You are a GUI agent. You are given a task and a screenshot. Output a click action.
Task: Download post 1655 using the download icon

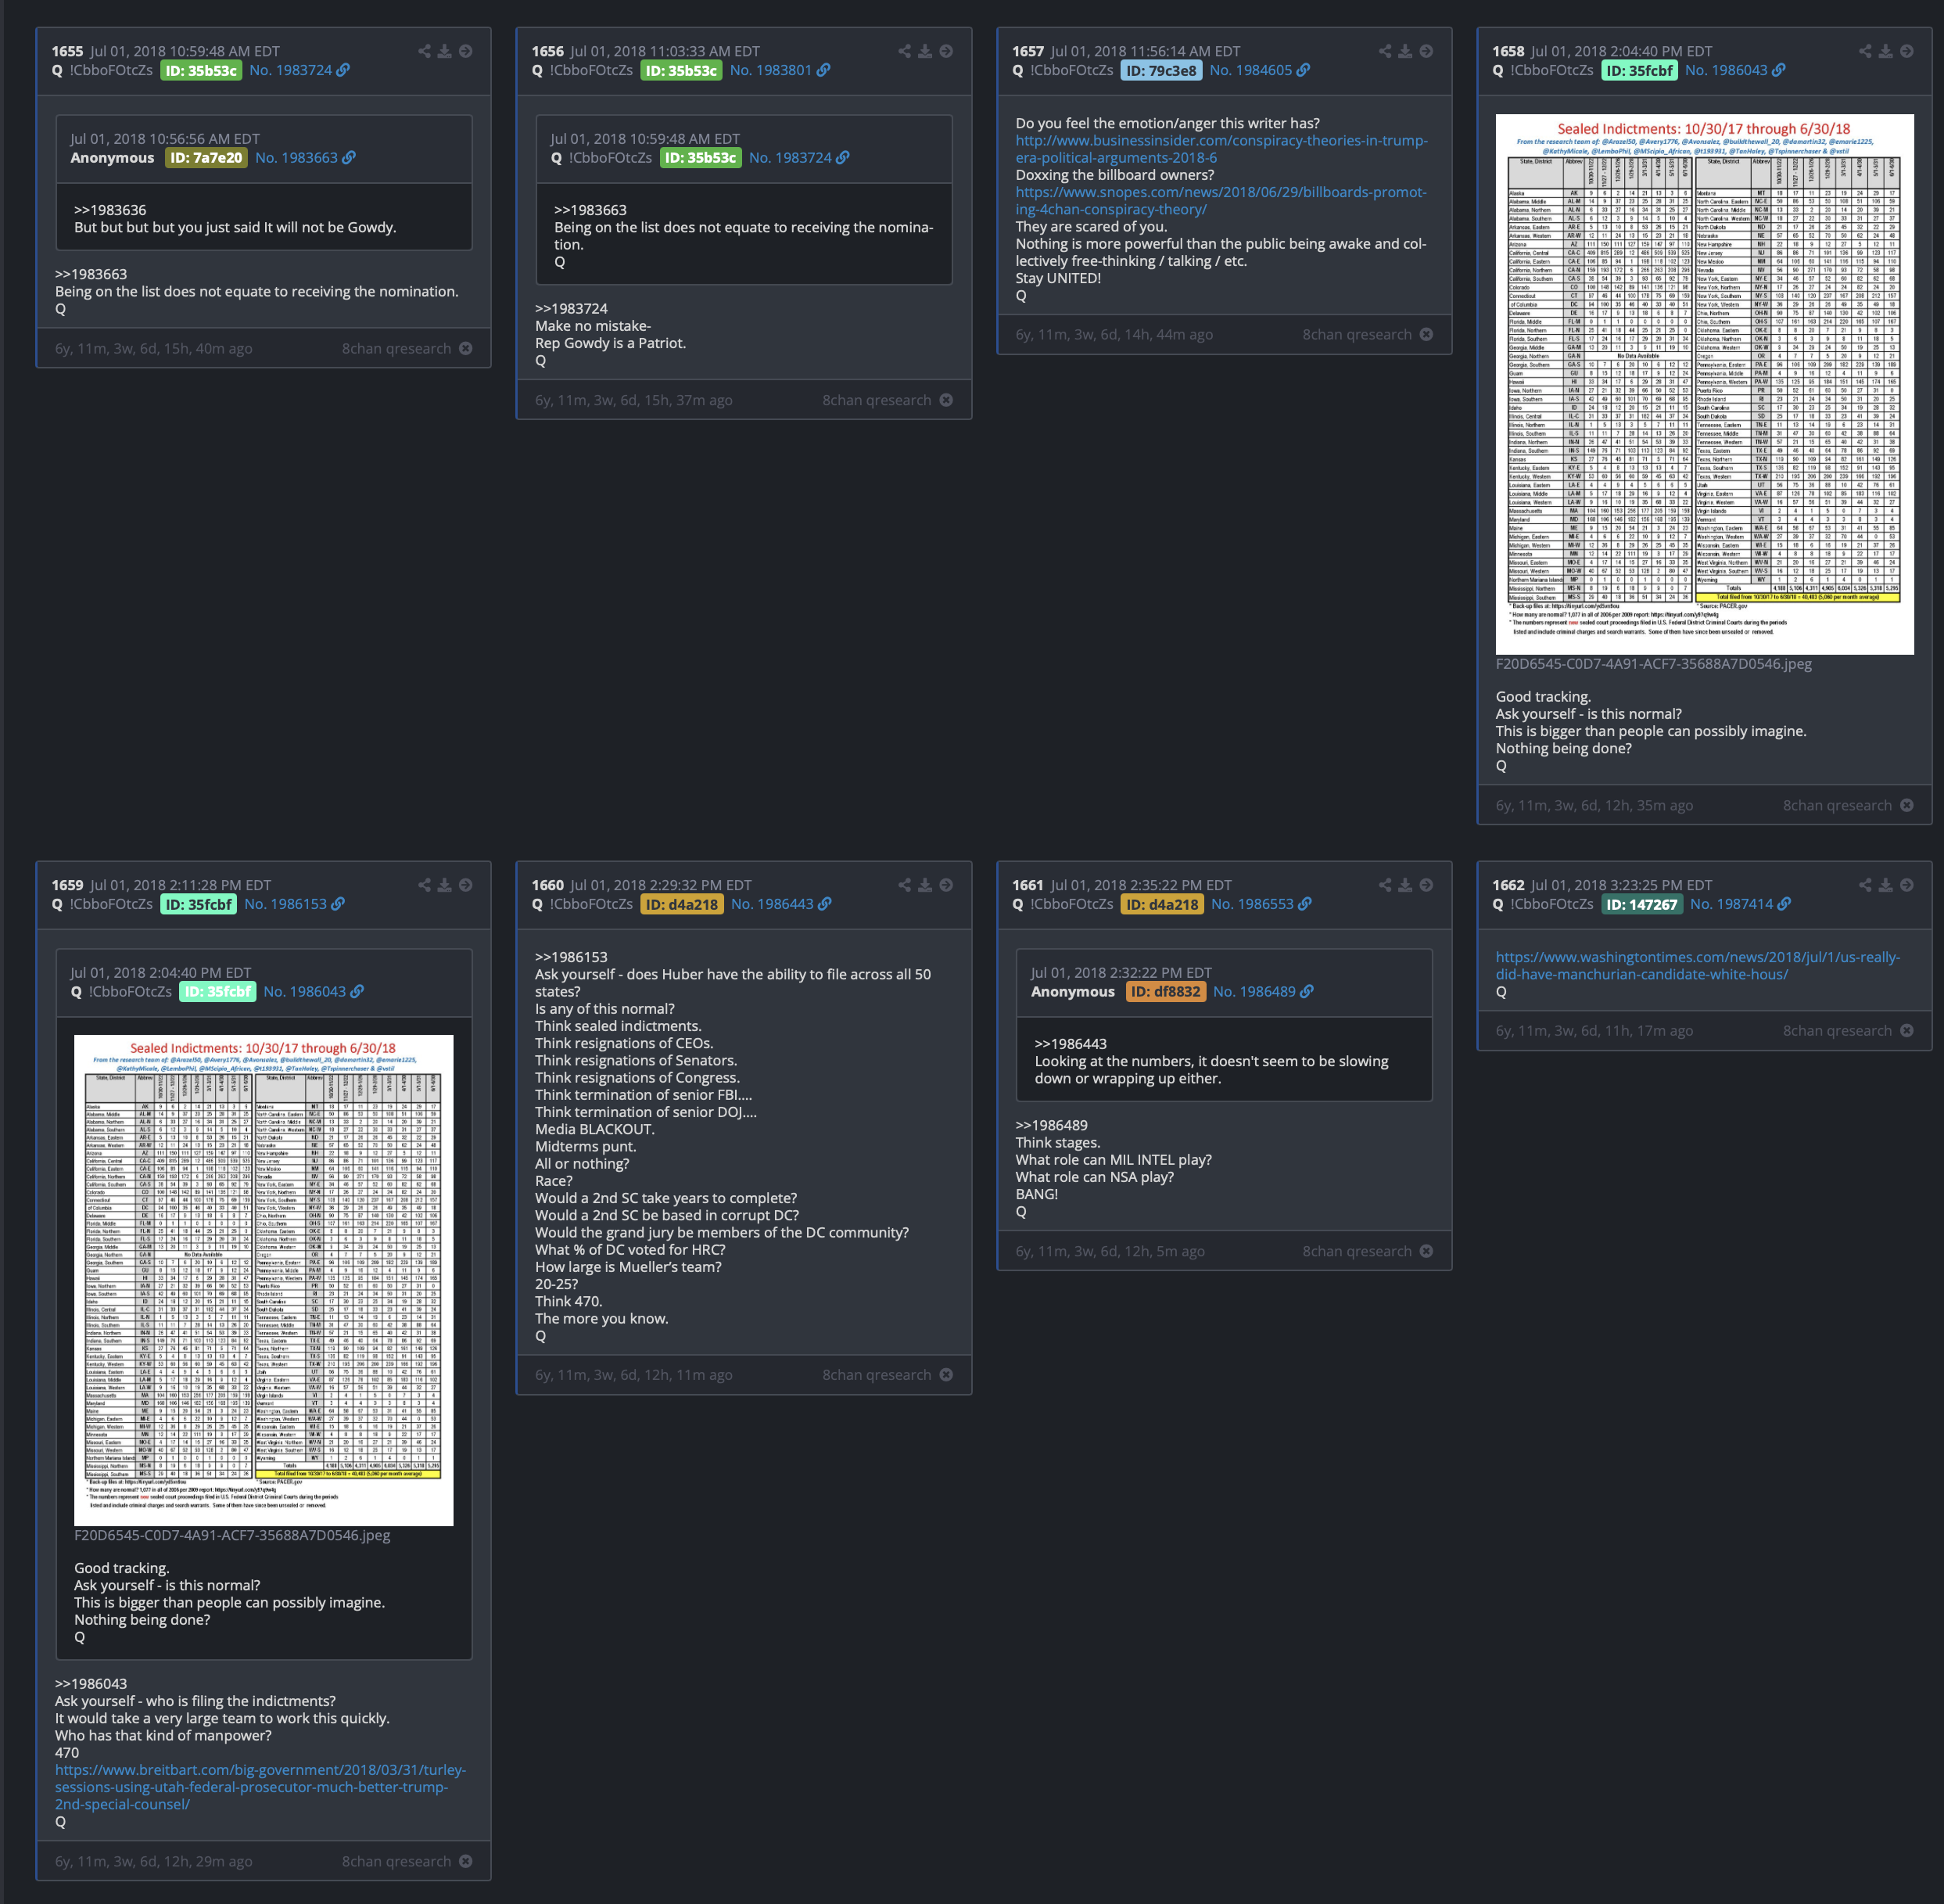pyautogui.click(x=445, y=51)
